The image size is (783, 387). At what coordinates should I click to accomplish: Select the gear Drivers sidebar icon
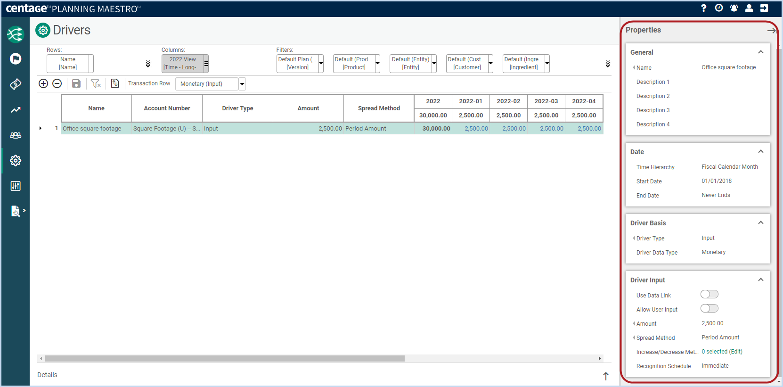coord(16,160)
